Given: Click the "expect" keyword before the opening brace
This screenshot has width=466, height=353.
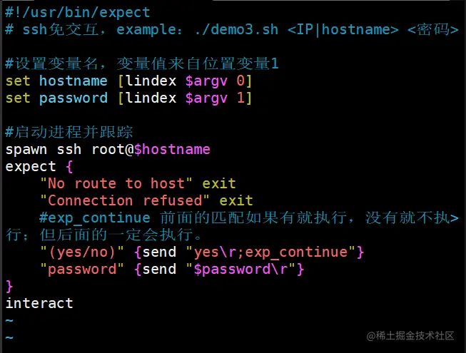Looking at the screenshot, I should [x=31, y=166].
